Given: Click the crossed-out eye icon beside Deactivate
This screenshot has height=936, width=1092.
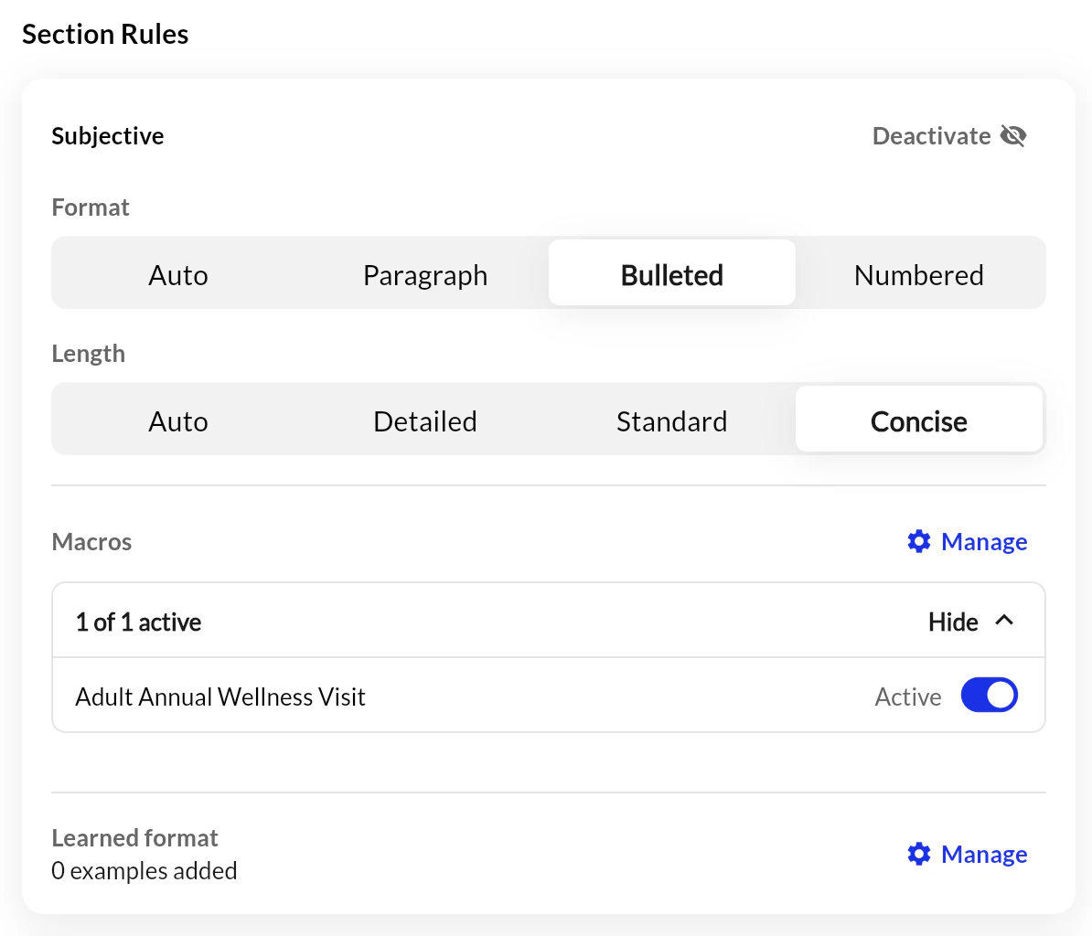Looking at the screenshot, I should pyautogui.click(x=1013, y=136).
